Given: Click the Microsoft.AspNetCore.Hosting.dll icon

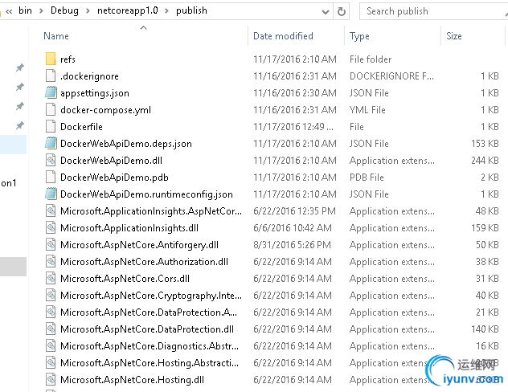Looking at the screenshot, I should tap(51, 379).
